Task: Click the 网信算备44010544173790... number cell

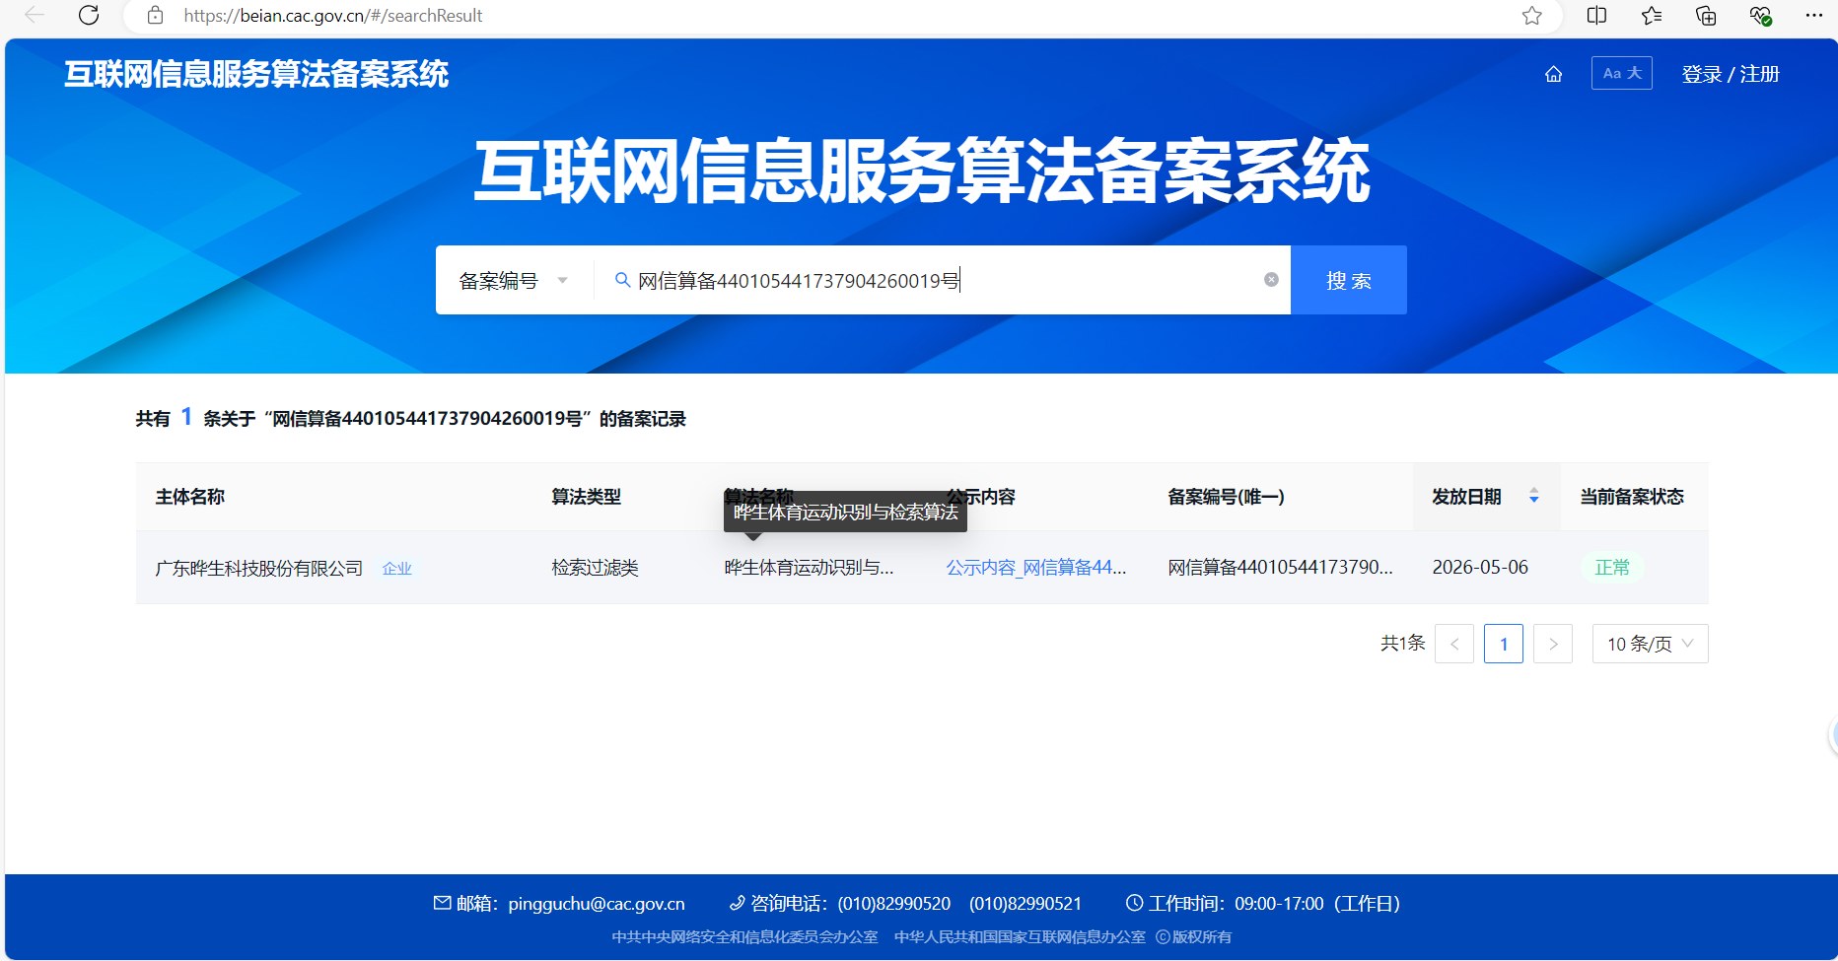Action: pos(1280,568)
